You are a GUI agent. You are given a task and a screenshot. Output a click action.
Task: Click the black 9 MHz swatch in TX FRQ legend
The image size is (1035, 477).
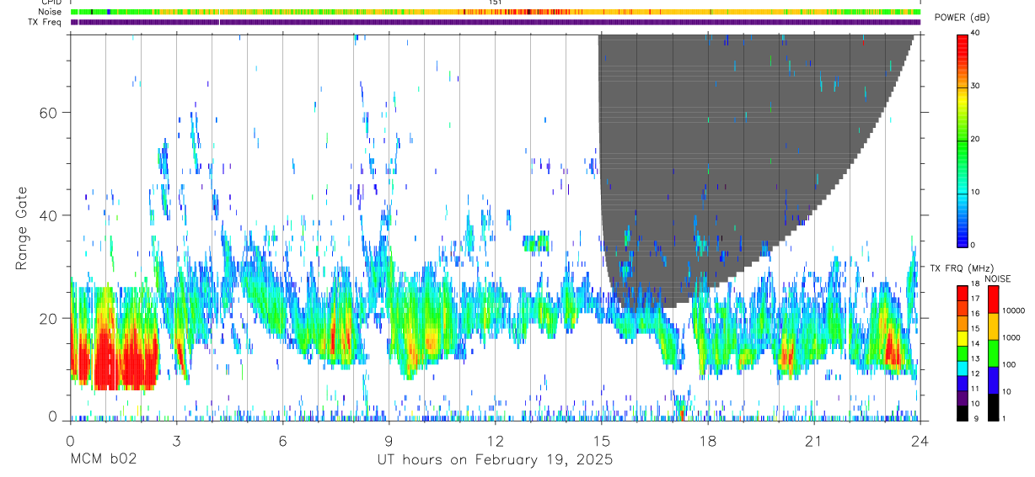point(962,413)
